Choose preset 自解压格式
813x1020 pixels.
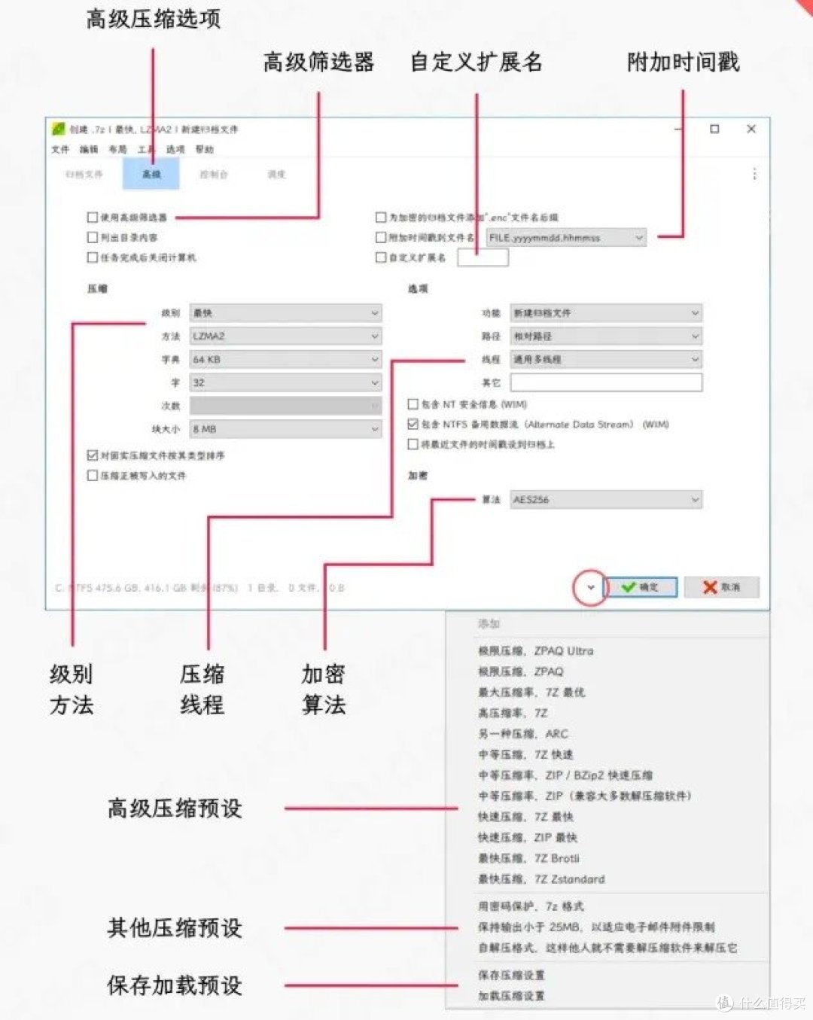[x=607, y=948]
